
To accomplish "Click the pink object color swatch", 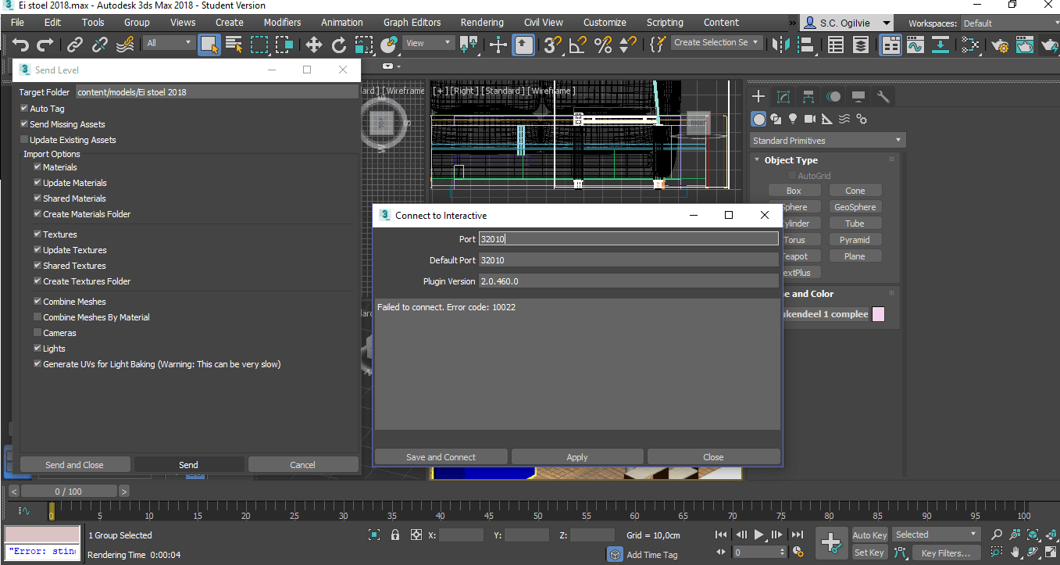I will coord(878,314).
